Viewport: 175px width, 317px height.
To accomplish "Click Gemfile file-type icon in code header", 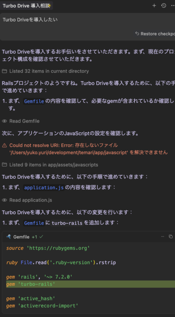I will point(8,237).
